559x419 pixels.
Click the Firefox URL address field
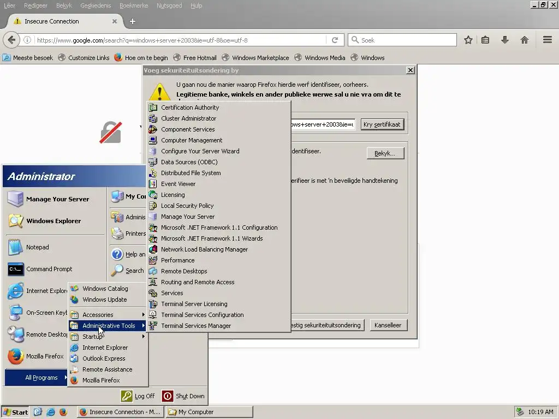[180, 40]
